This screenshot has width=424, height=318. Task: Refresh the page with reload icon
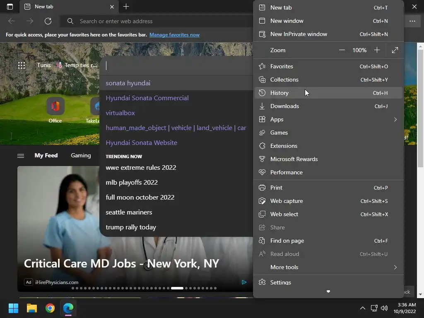coord(48,21)
